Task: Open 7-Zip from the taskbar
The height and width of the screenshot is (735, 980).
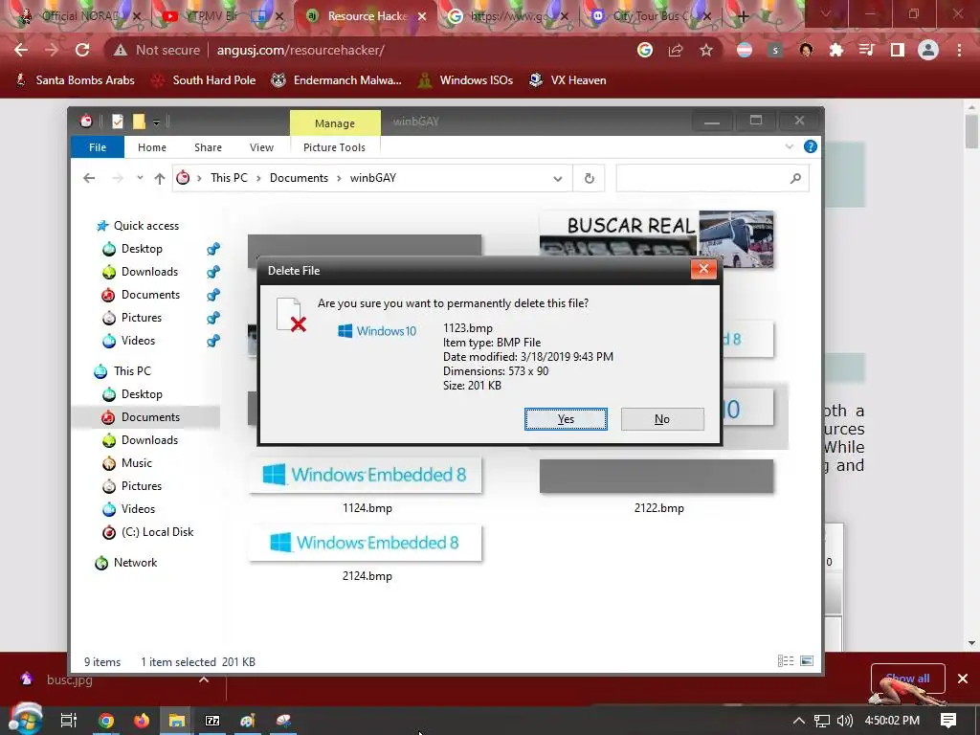Action: [x=212, y=721]
